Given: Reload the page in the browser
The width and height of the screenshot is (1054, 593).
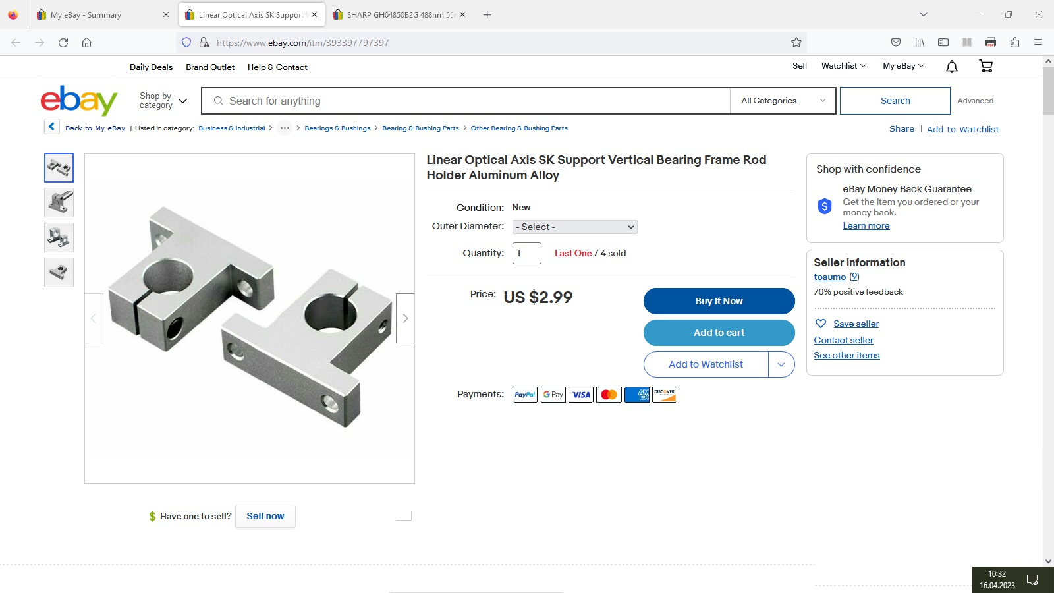Looking at the screenshot, I should click(x=63, y=42).
